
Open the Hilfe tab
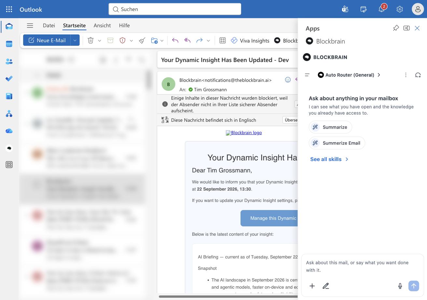click(124, 25)
